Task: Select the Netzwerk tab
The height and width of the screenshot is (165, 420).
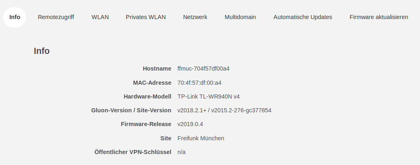Action: point(195,17)
